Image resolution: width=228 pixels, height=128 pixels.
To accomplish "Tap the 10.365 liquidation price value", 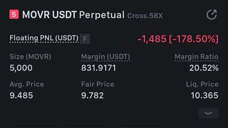I will (205, 95).
